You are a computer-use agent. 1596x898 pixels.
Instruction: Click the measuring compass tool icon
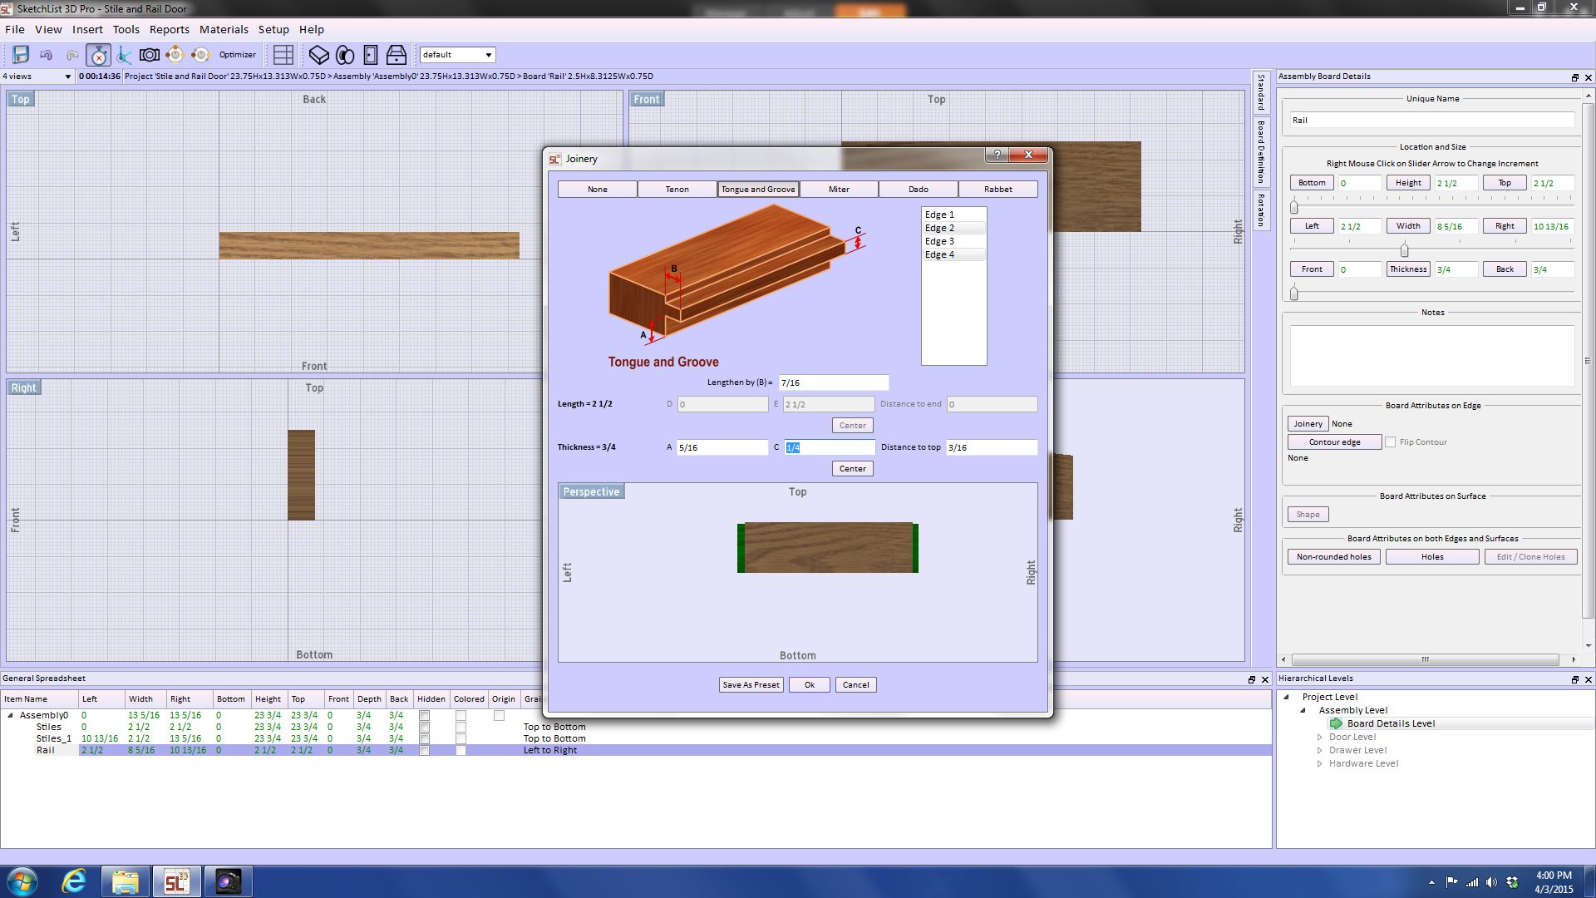point(124,55)
